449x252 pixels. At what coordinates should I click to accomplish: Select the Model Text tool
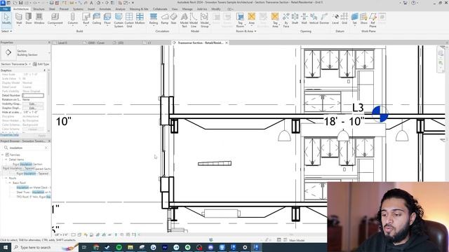(x=184, y=20)
